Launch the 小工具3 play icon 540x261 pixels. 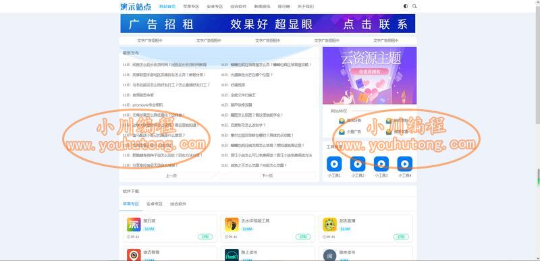coord(381,164)
